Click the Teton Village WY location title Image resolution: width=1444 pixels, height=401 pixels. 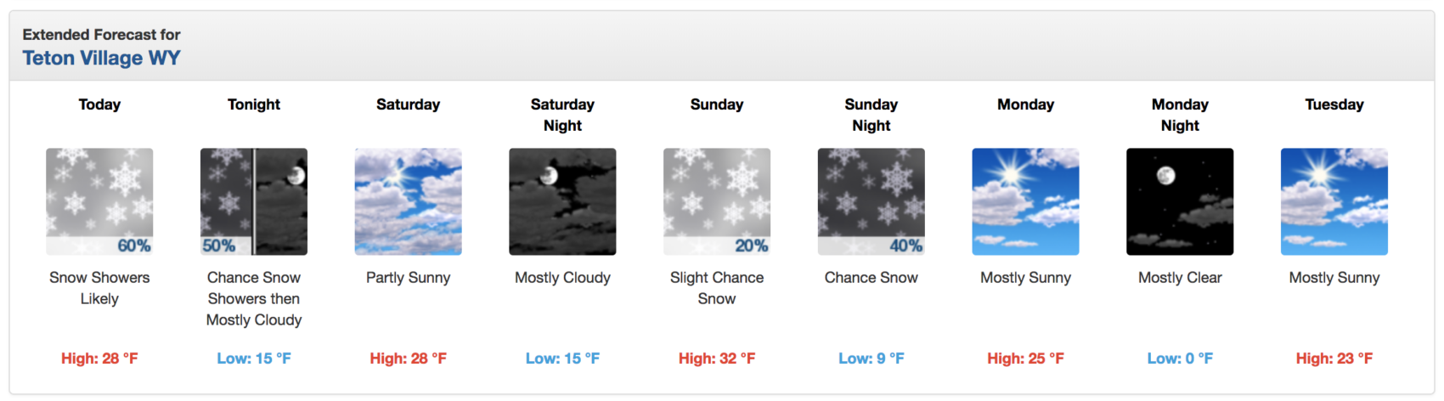click(101, 58)
